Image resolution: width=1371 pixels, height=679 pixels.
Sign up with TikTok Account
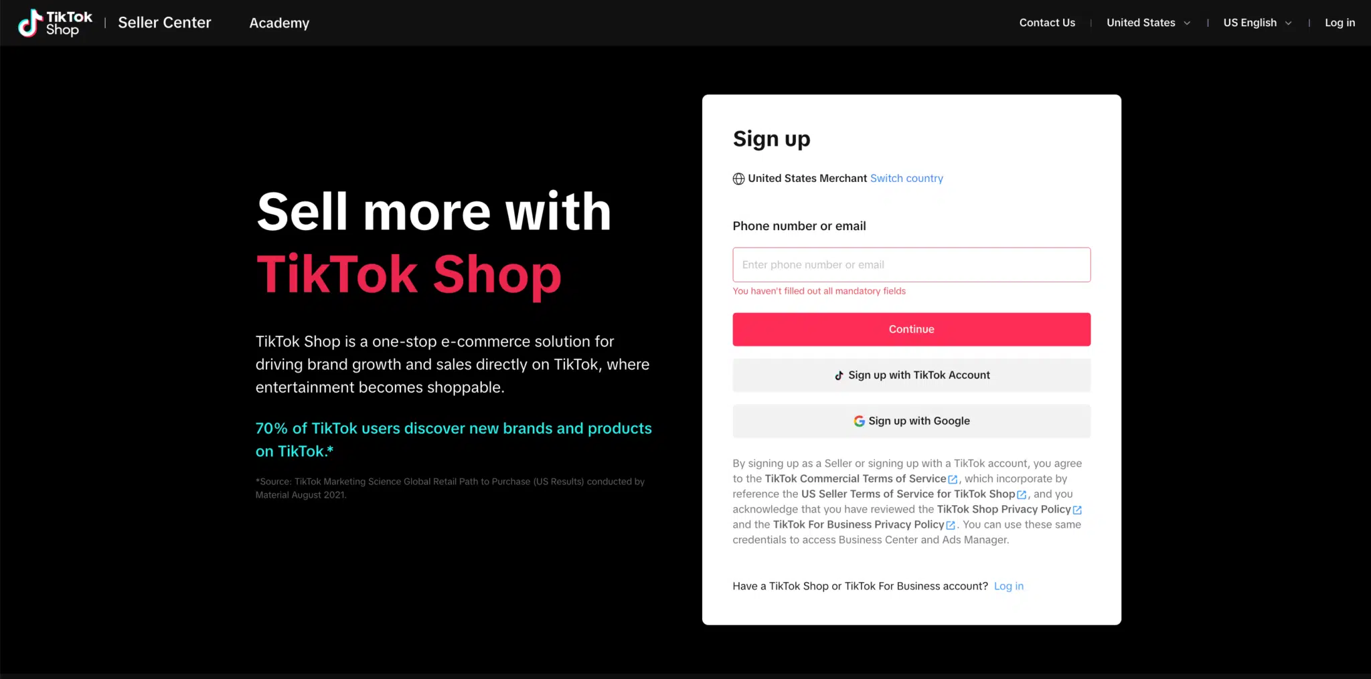(x=911, y=375)
